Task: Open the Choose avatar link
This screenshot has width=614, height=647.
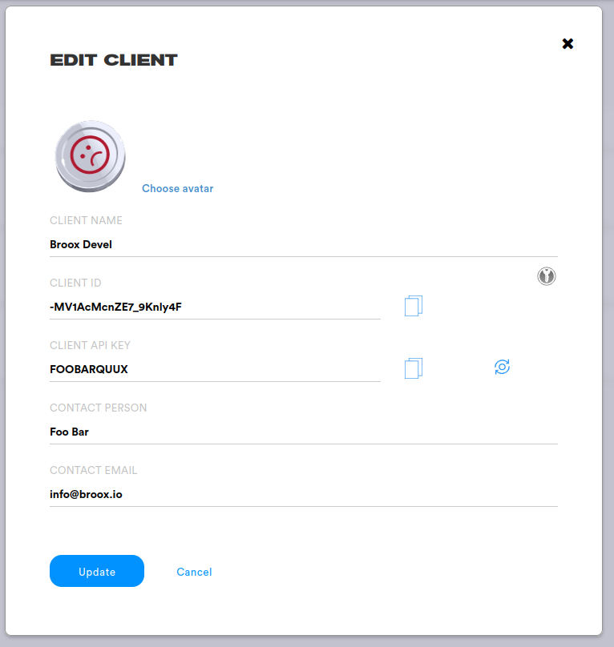Action: pyautogui.click(x=178, y=188)
